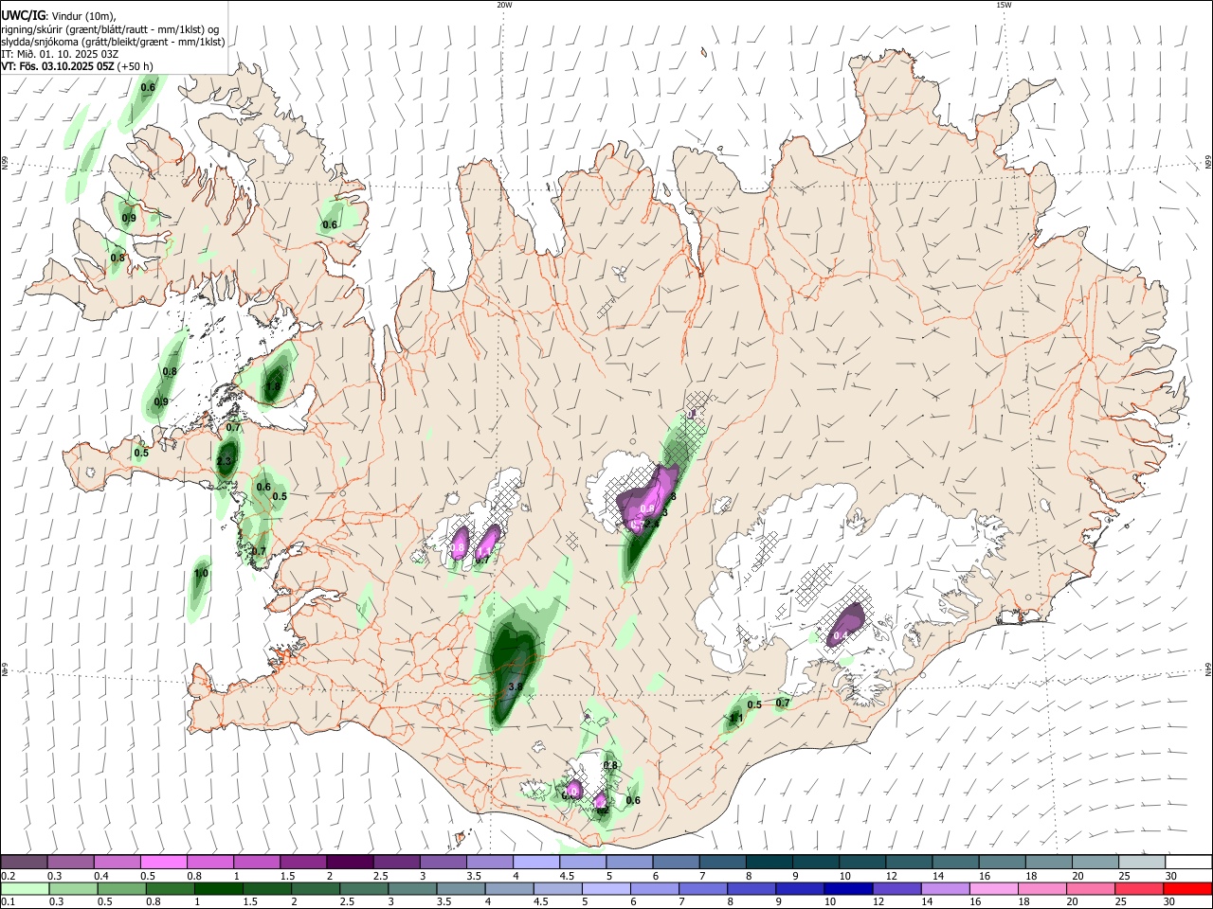
Task: Click the title text "UWC/IG: Vindur (10m),"
Action: point(57,15)
